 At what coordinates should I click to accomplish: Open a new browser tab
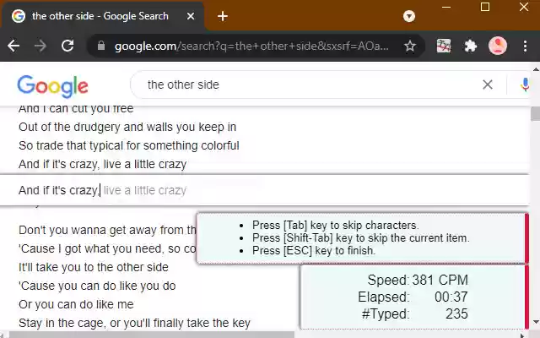point(223,16)
